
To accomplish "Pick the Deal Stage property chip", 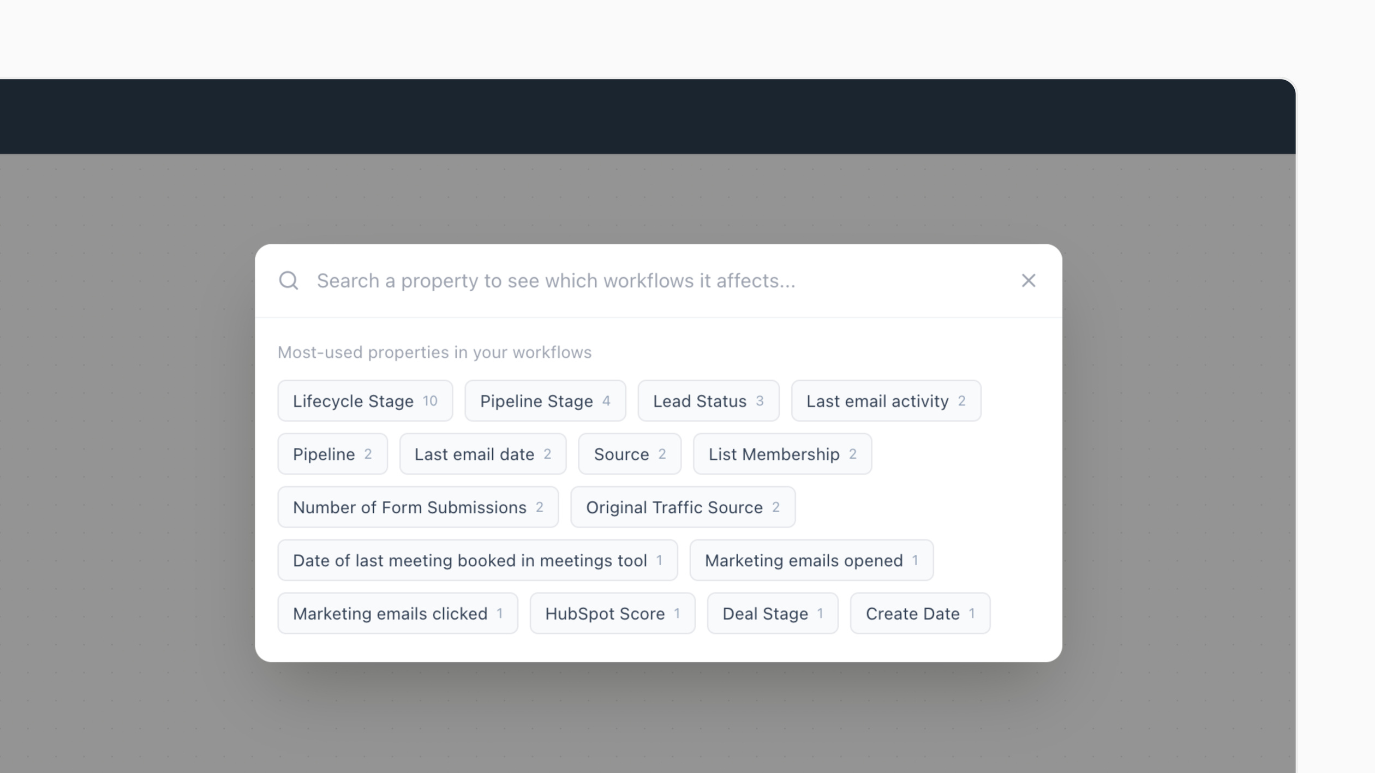I will (x=772, y=613).
